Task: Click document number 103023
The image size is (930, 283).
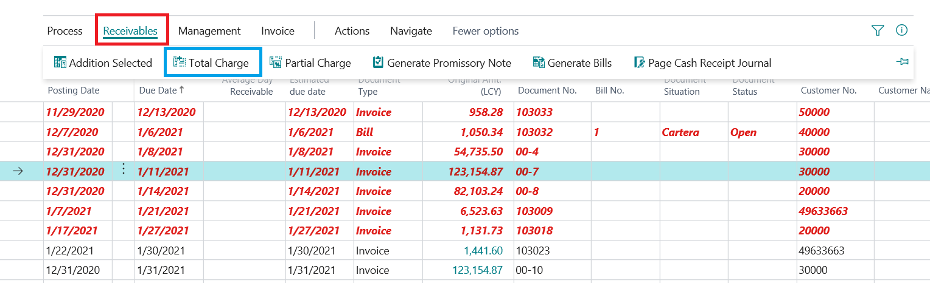Action: pyautogui.click(x=533, y=250)
